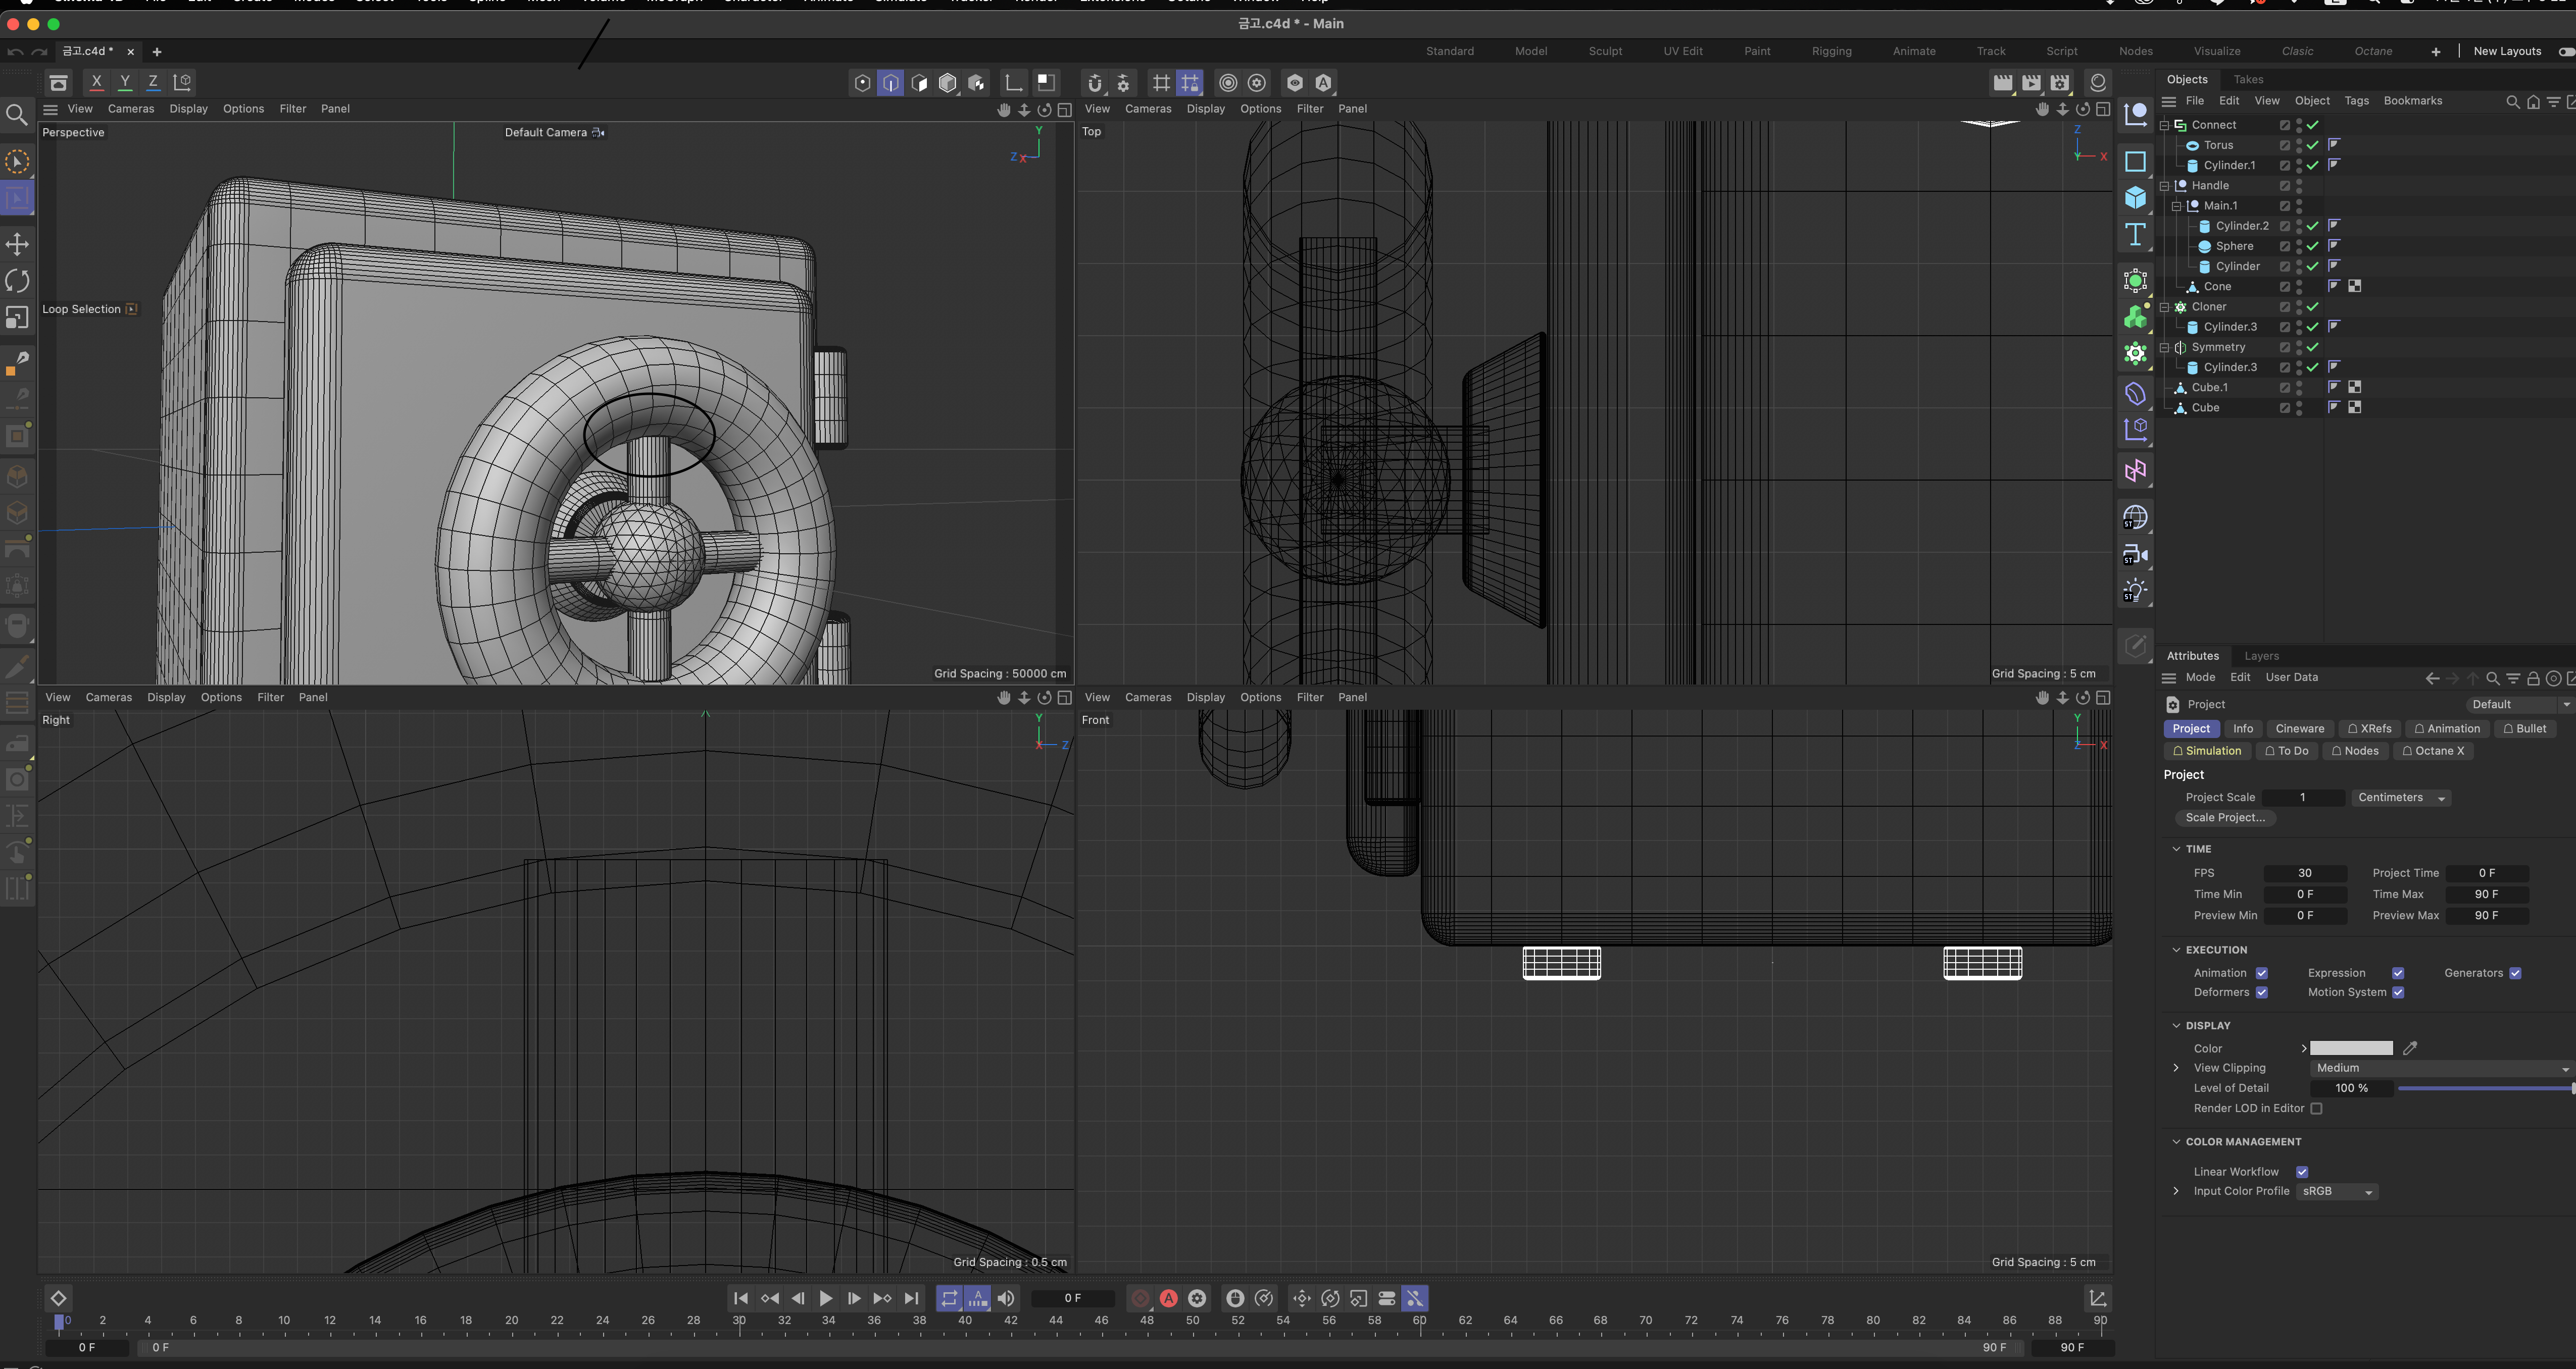Click the Camera object icon

pos(2135,555)
